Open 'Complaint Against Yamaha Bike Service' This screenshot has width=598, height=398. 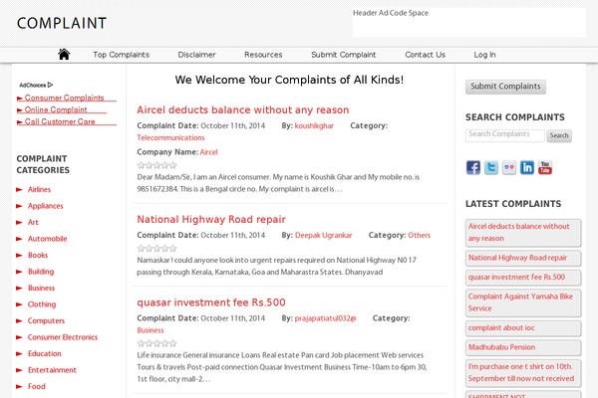[523, 302]
